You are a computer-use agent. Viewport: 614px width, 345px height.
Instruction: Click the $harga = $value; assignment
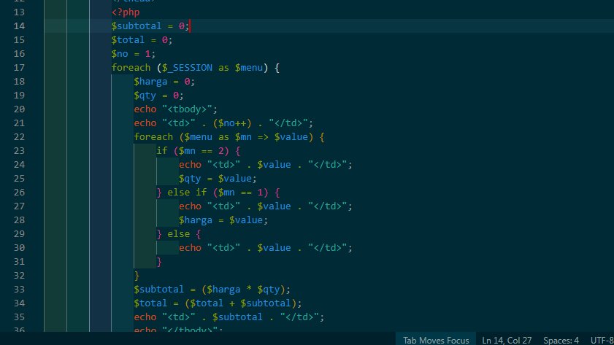coord(223,220)
